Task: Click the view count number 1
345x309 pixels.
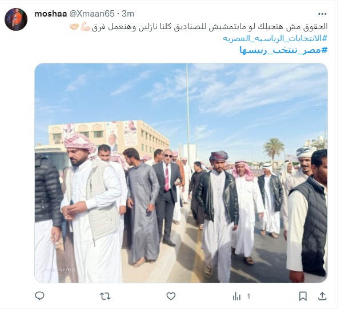Action: pos(248,296)
